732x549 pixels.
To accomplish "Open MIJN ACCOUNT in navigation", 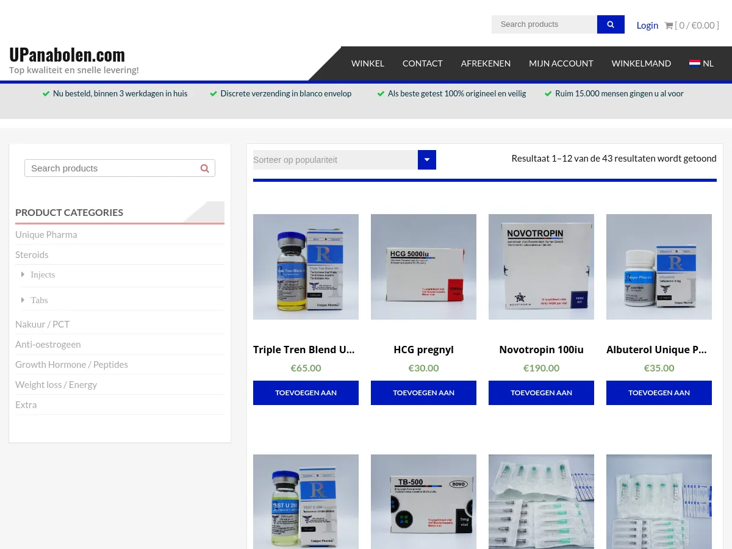I will click(x=561, y=63).
